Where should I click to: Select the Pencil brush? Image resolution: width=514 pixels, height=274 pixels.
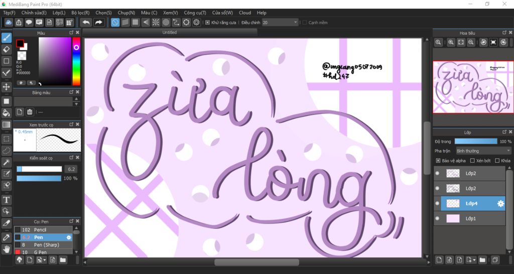(x=43, y=230)
